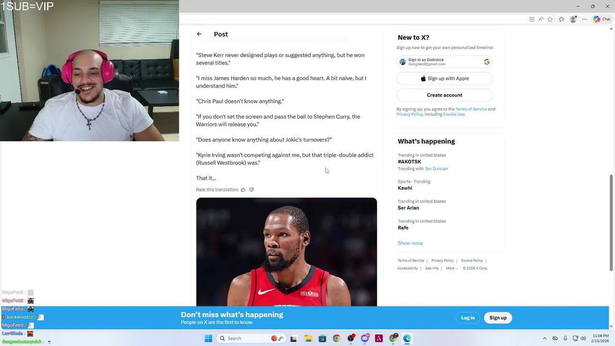Open footer Ads info link
Image resolution: width=615 pixels, height=346 pixels.
coord(432,268)
